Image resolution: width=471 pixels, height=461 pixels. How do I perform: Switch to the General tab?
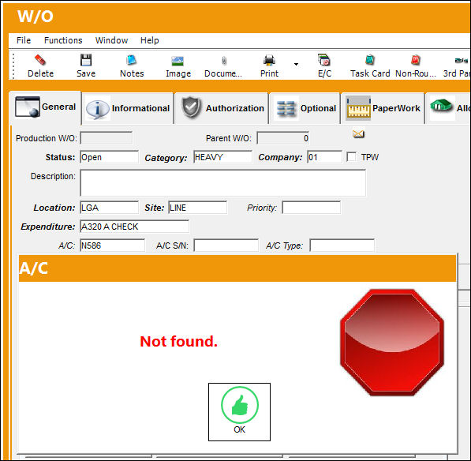(x=45, y=107)
